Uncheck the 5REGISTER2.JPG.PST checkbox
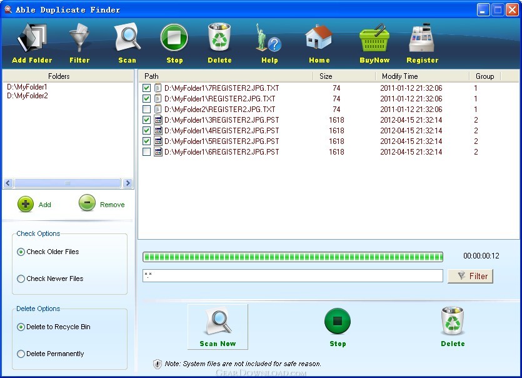 [146, 141]
